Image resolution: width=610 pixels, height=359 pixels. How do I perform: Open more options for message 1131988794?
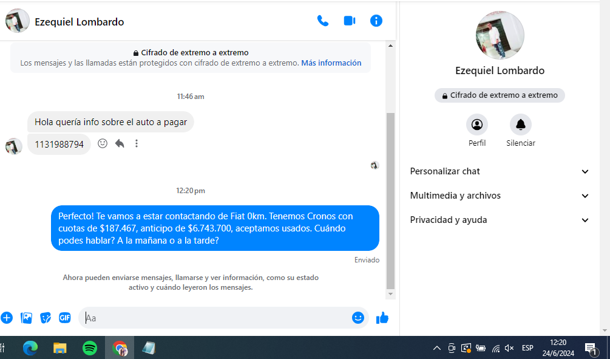click(x=137, y=144)
